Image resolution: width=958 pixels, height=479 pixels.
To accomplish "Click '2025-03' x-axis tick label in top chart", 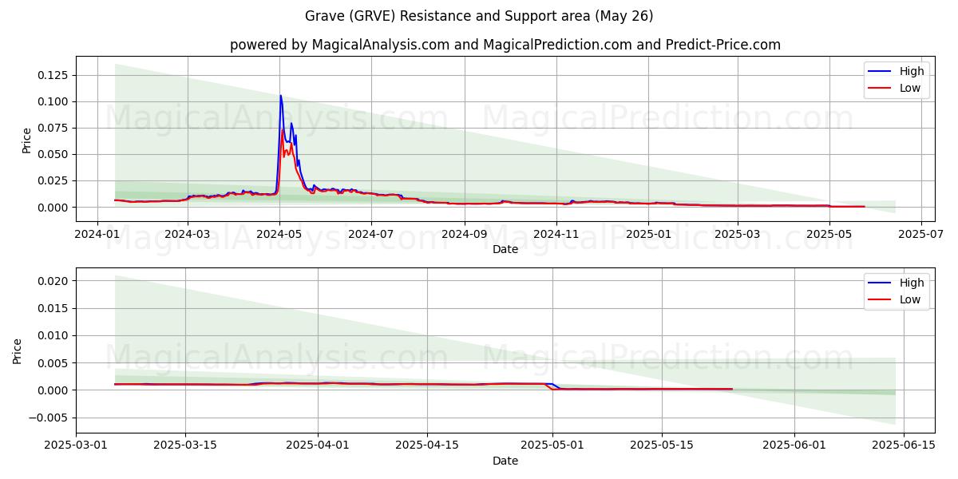I will click(737, 235).
